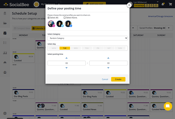Open Monday 10:32 Our Blog Posts slot
The height and width of the screenshot is (119, 175).
[24, 94]
